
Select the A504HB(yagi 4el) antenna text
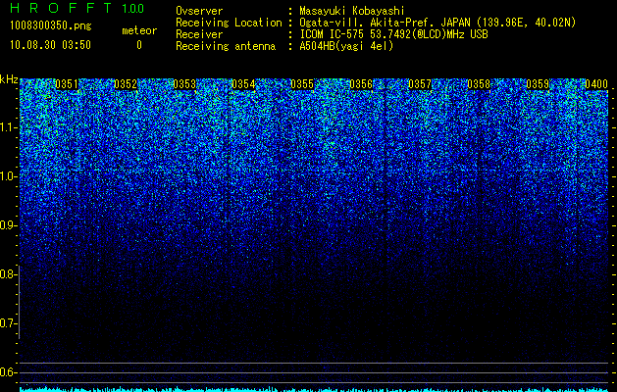[346, 46]
